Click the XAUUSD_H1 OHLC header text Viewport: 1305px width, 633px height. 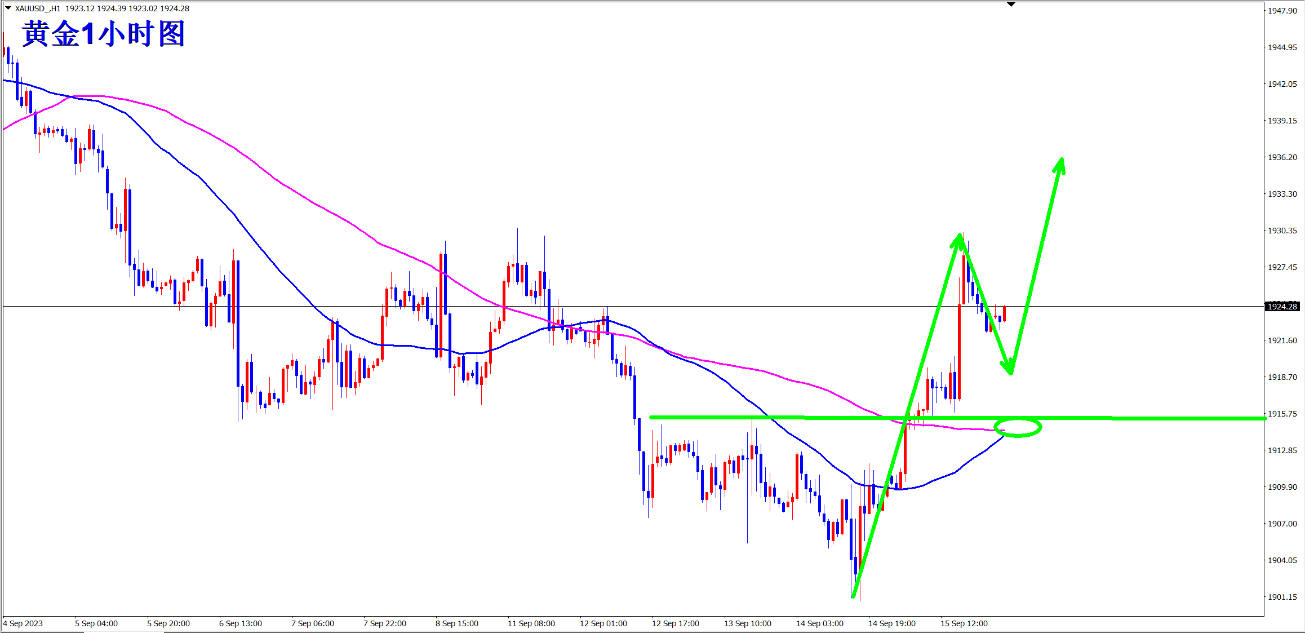point(101,8)
